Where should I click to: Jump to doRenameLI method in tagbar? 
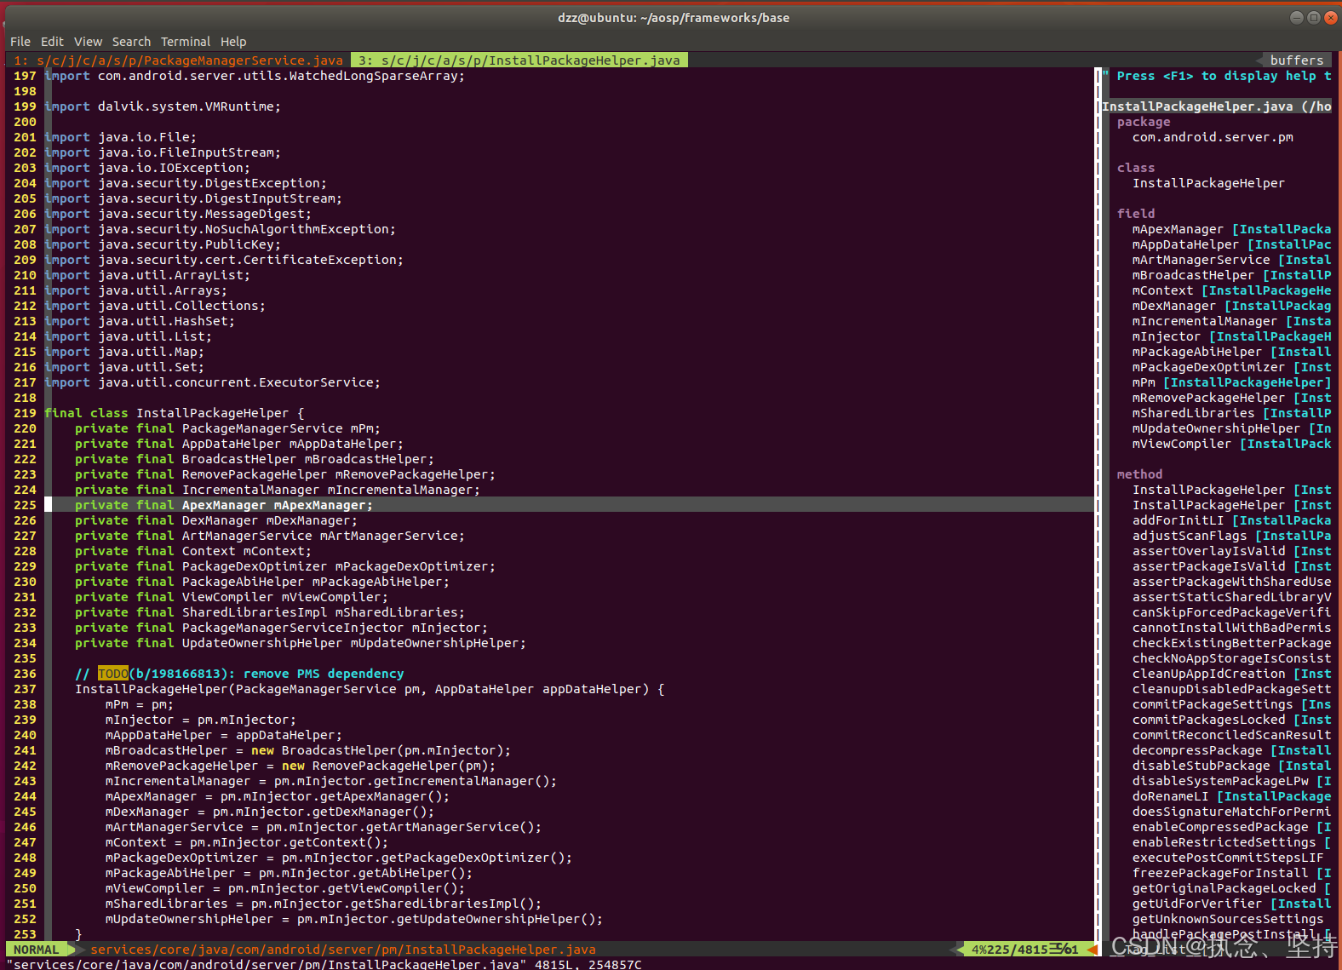(1231, 796)
